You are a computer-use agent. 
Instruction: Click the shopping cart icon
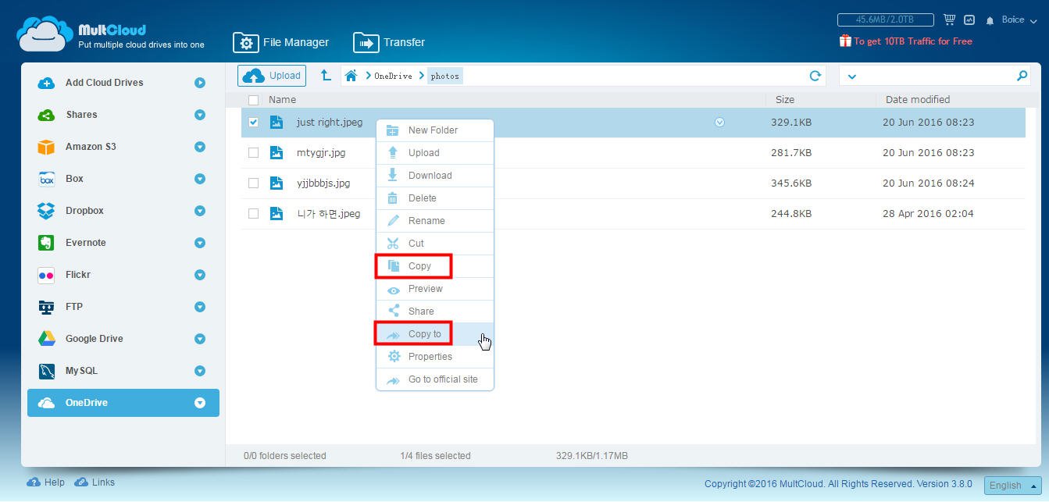click(x=950, y=20)
